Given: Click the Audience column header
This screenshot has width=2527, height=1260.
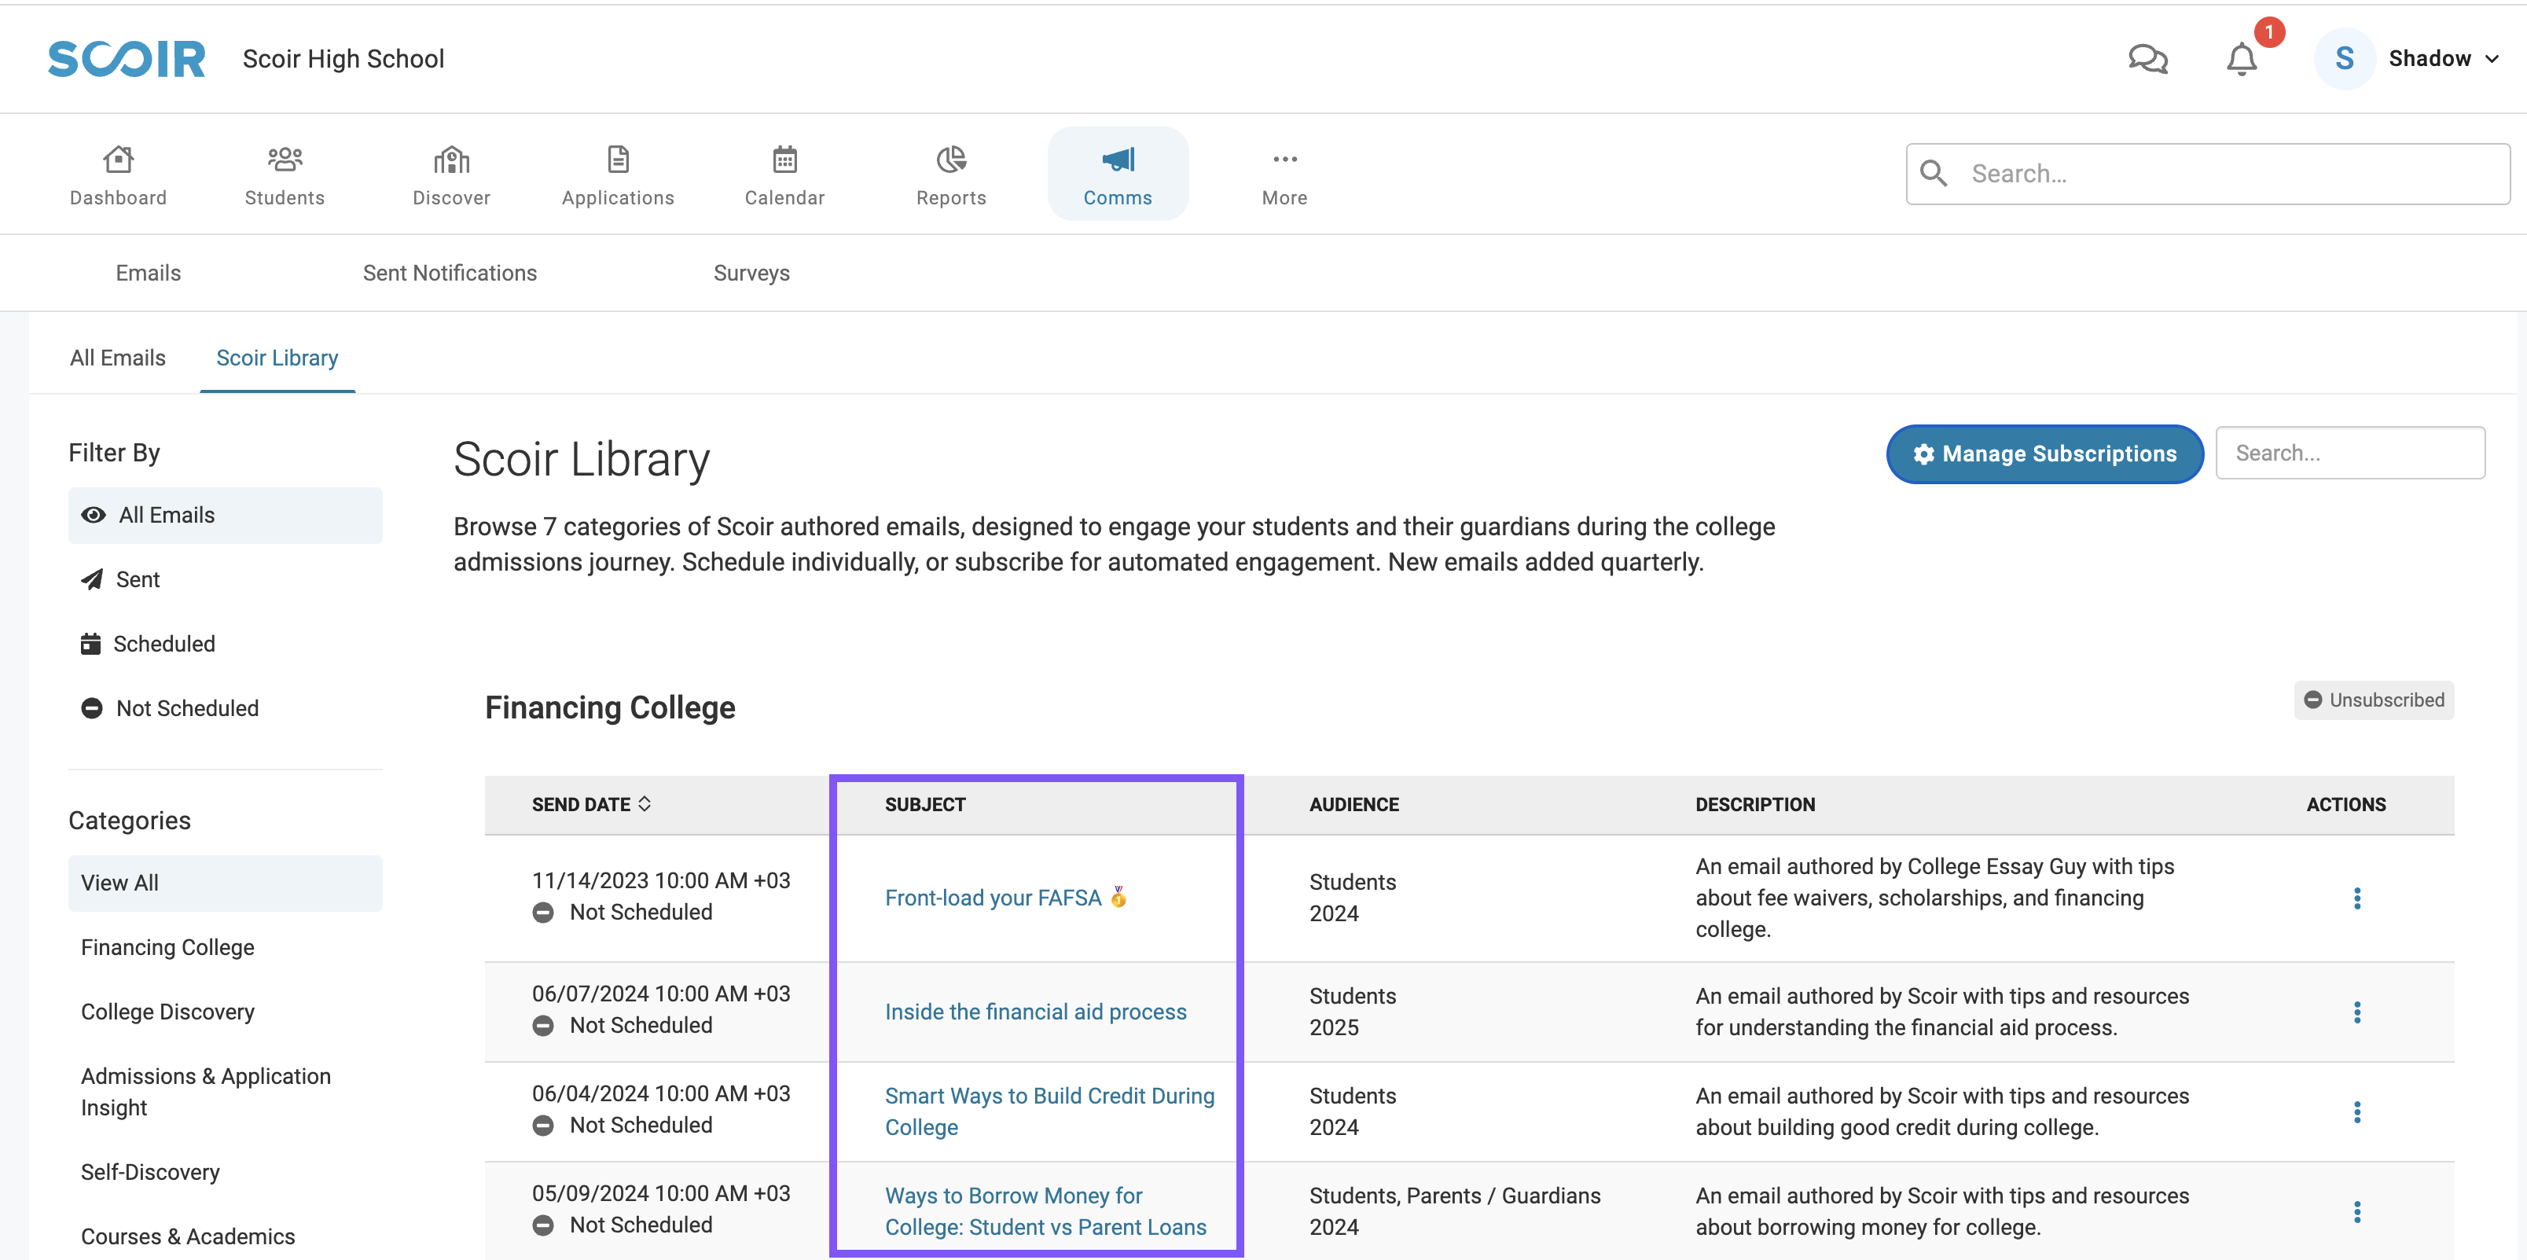Looking at the screenshot, I should 1353,805.
